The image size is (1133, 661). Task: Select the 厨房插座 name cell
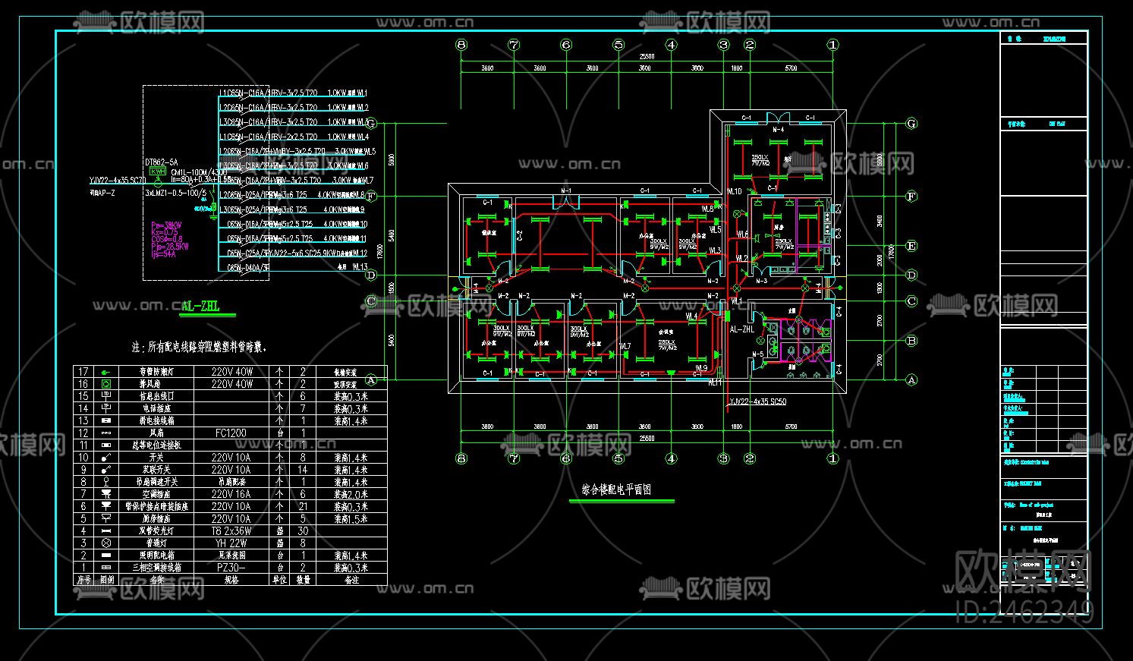(x=155, y=518)
